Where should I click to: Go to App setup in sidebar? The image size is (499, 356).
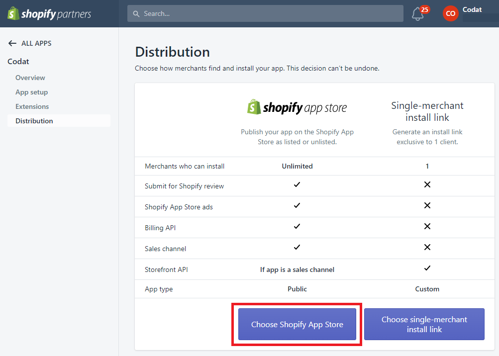[32, 92]
